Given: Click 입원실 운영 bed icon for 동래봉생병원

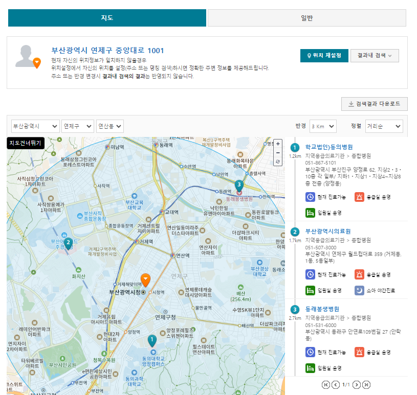Looking at the screenshot, I should [310, 368].
